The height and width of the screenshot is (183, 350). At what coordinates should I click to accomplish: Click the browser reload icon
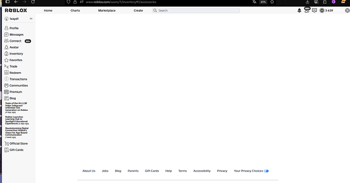(x=33, y=2)
